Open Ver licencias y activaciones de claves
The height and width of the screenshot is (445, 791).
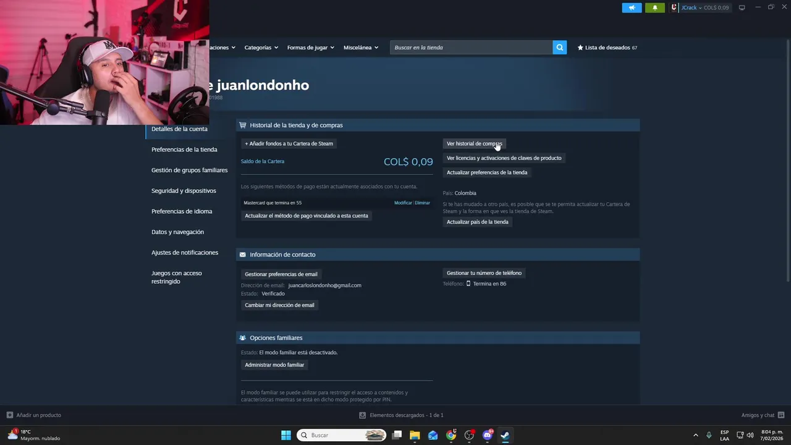(x=504, y=158)
